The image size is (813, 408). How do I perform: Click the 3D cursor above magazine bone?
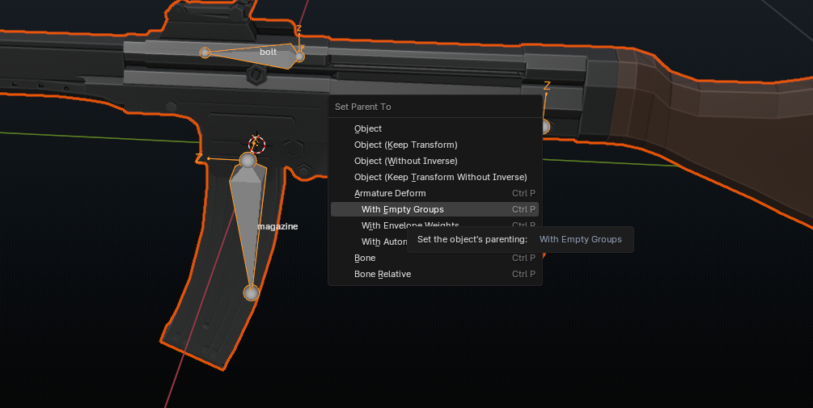click(256, 144)
